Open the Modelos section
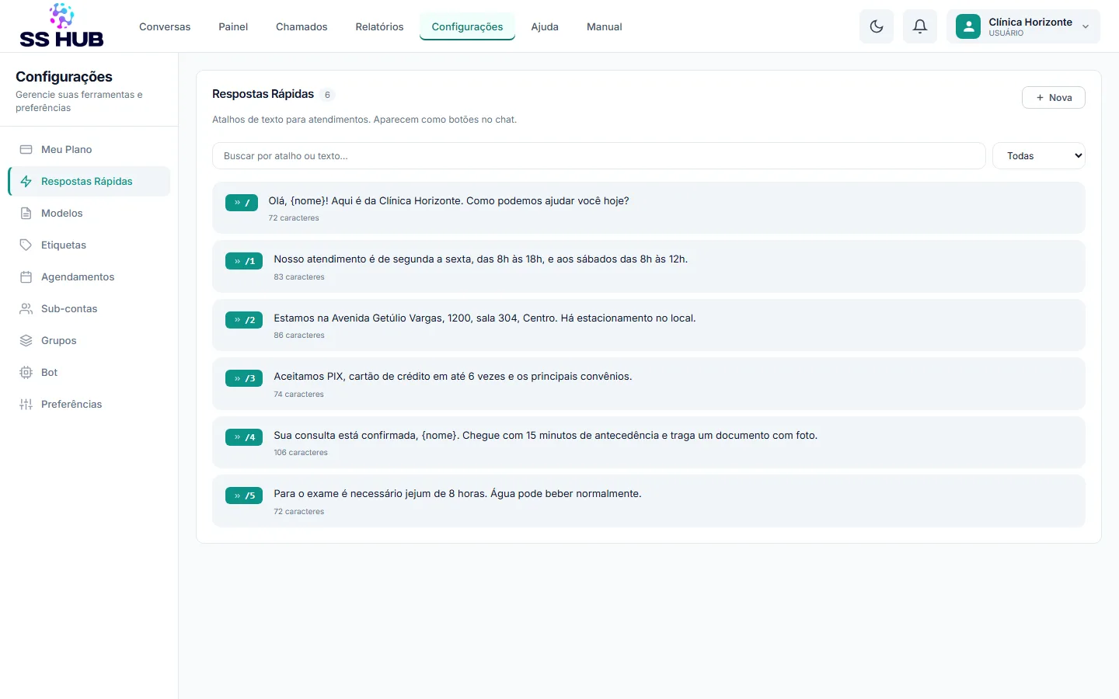The height and width of the screenshot is (699, 1119). pyautogui.click(x=89, y=213)
